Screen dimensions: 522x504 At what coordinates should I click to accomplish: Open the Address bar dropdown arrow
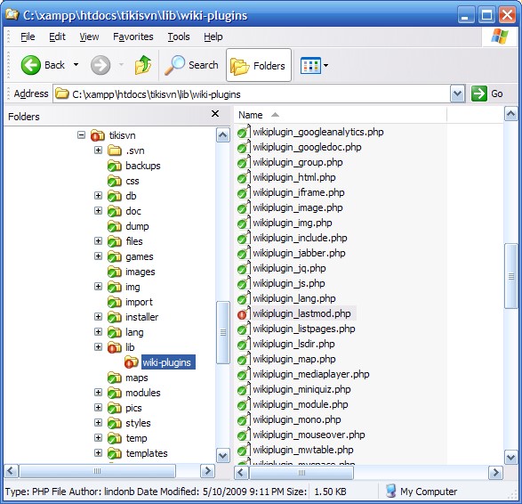[x=457, y=94]
